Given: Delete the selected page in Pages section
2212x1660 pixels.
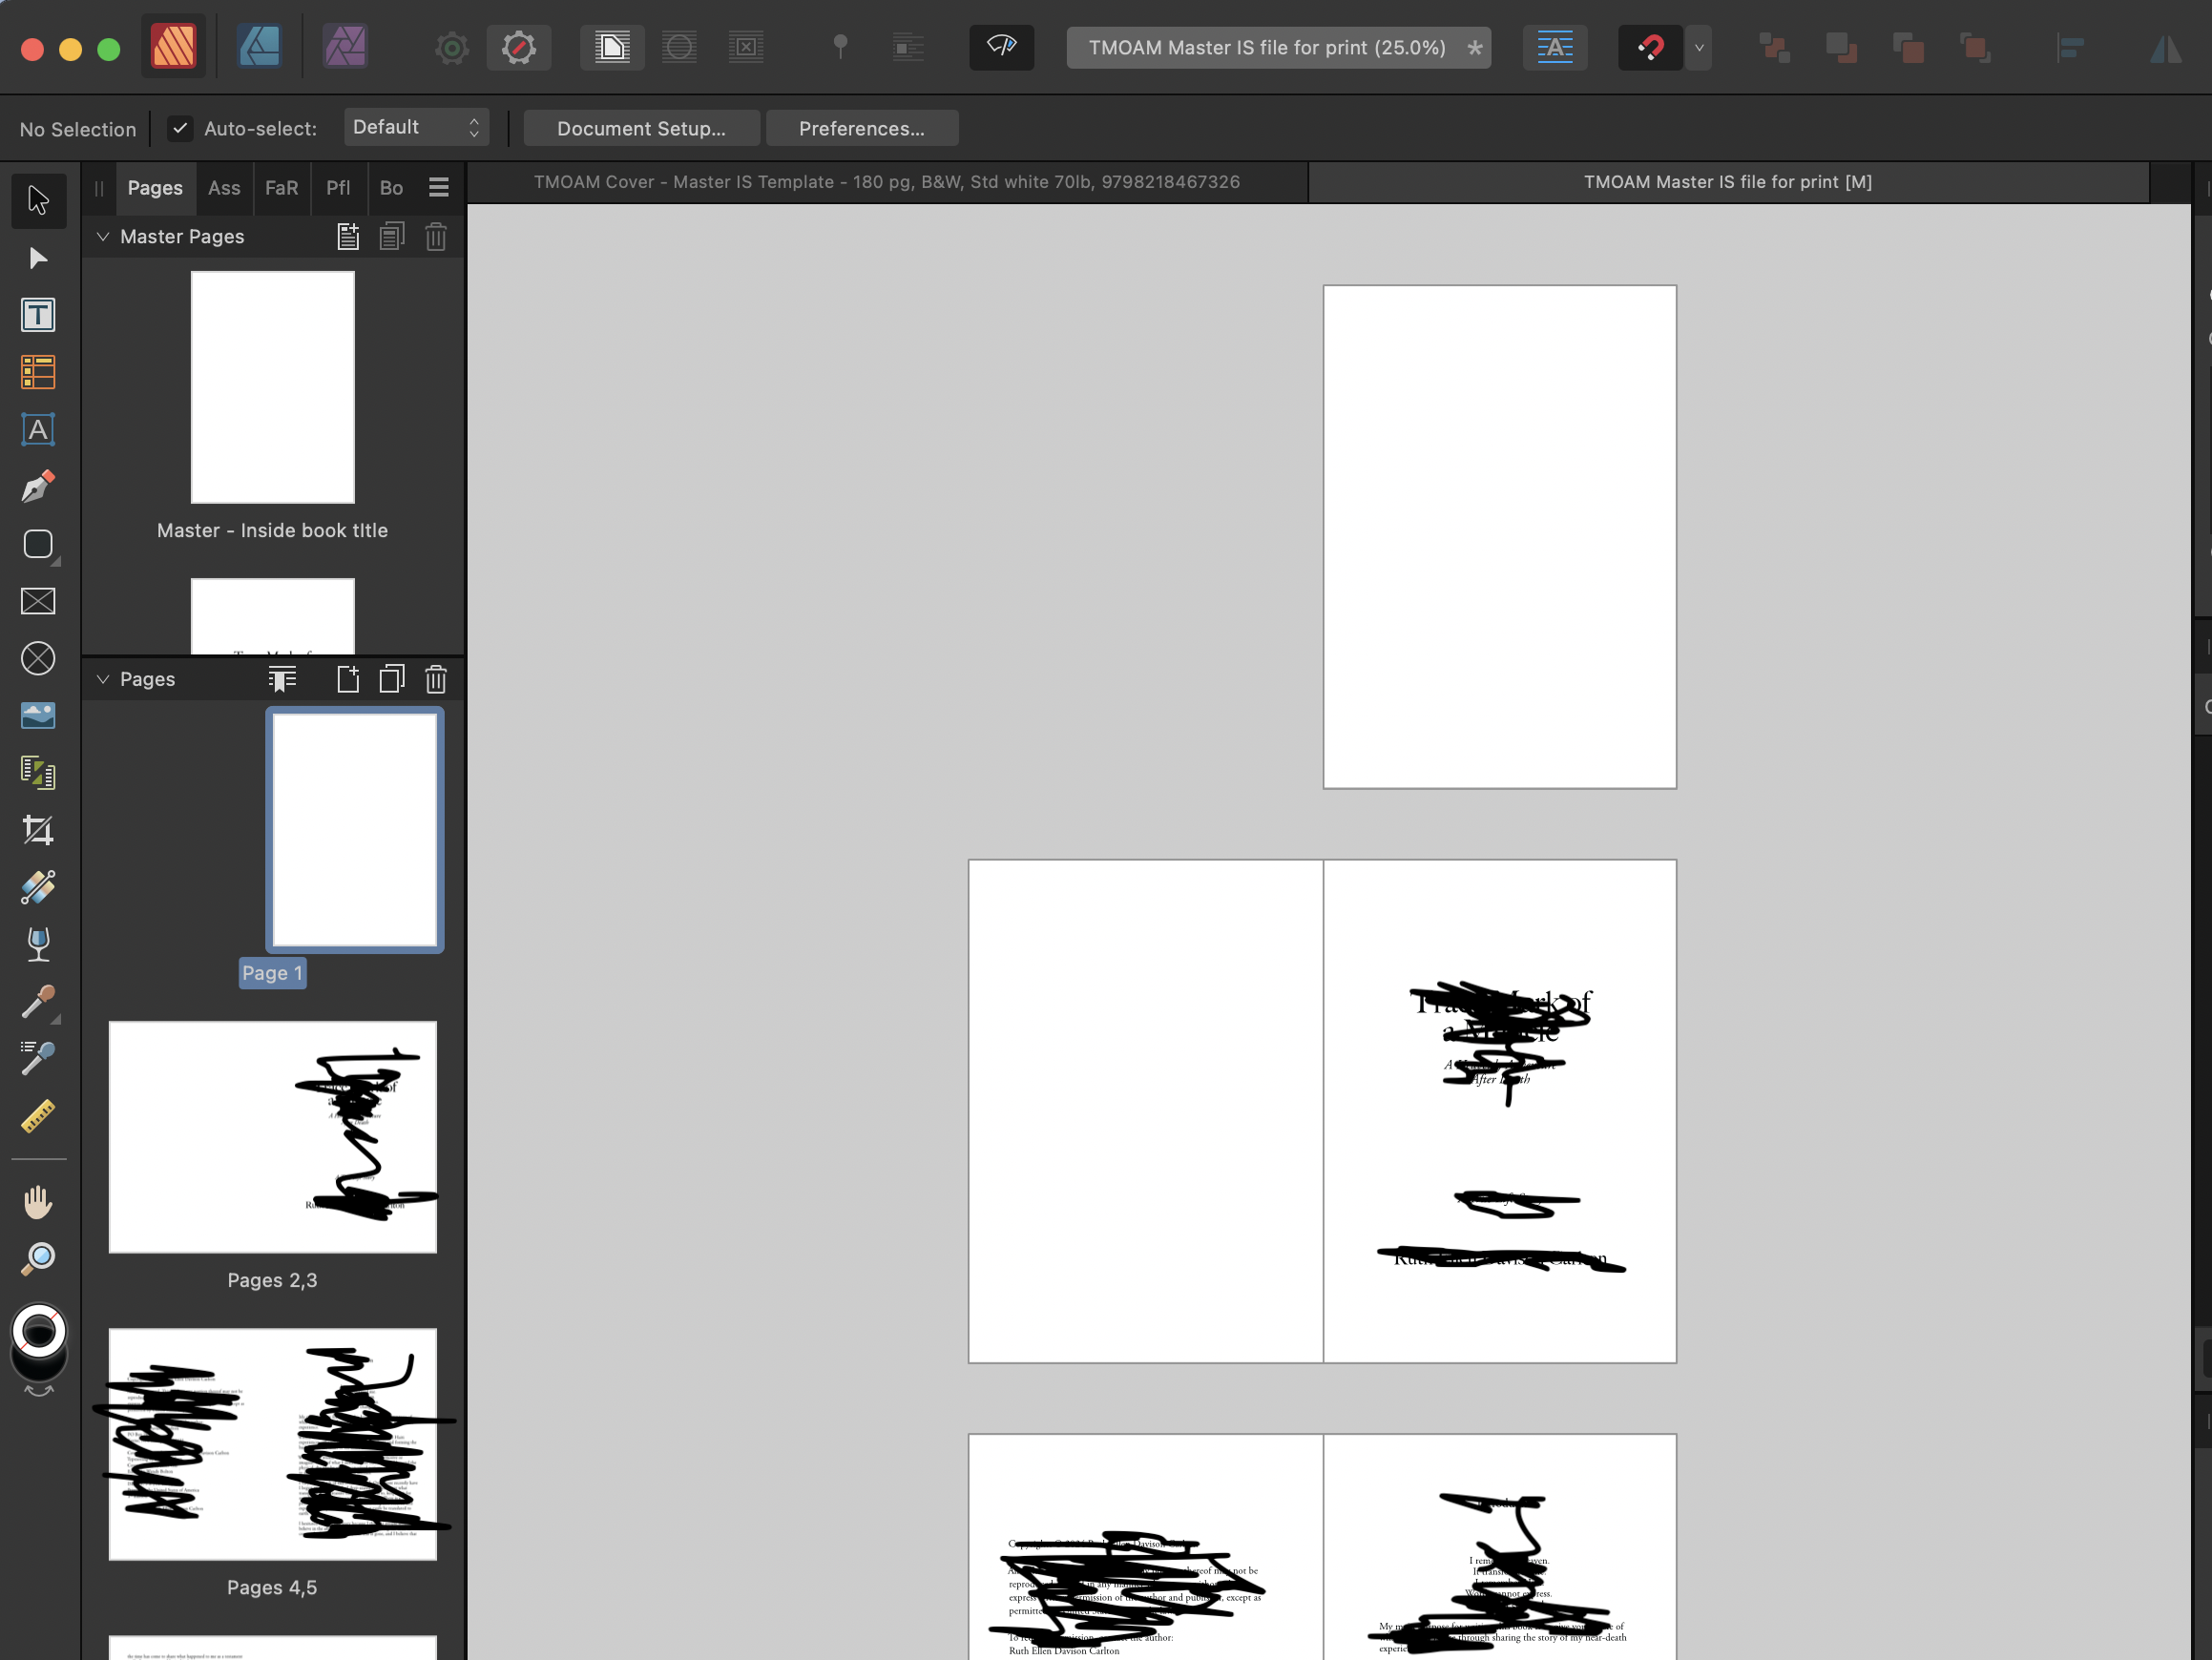Looking at the screenshot, I should pos(436,680).
